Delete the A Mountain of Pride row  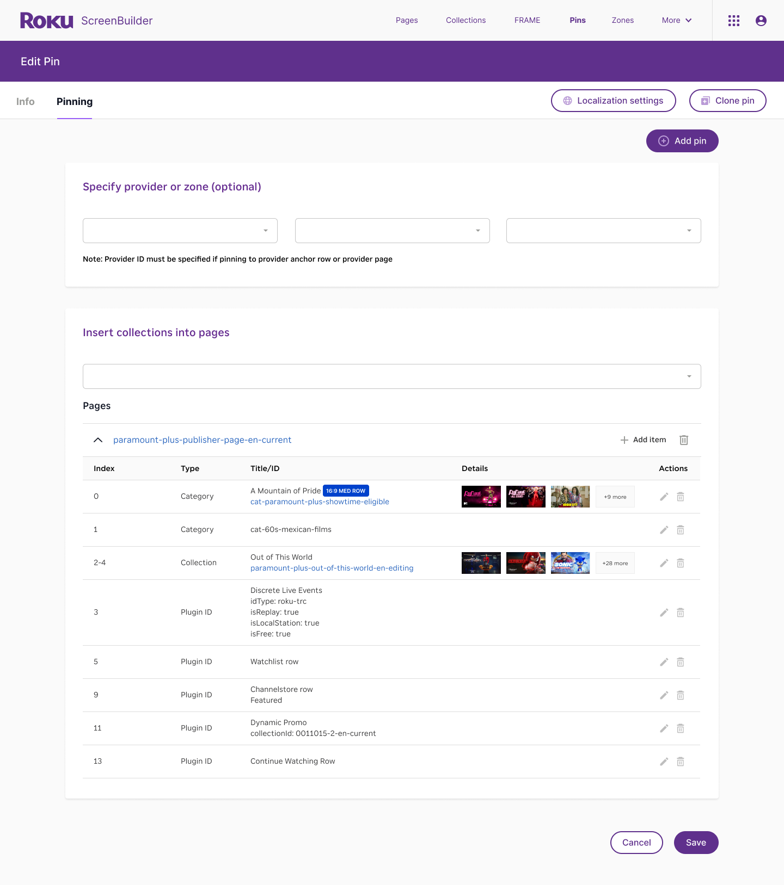[681, 497]
